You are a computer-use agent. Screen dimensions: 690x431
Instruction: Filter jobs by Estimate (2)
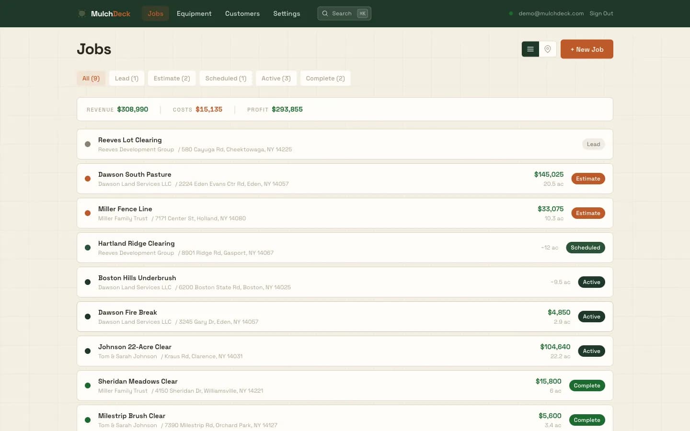coord(172,79)
